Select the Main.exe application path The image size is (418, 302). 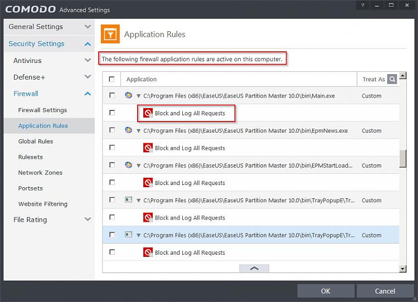point(239,96)
